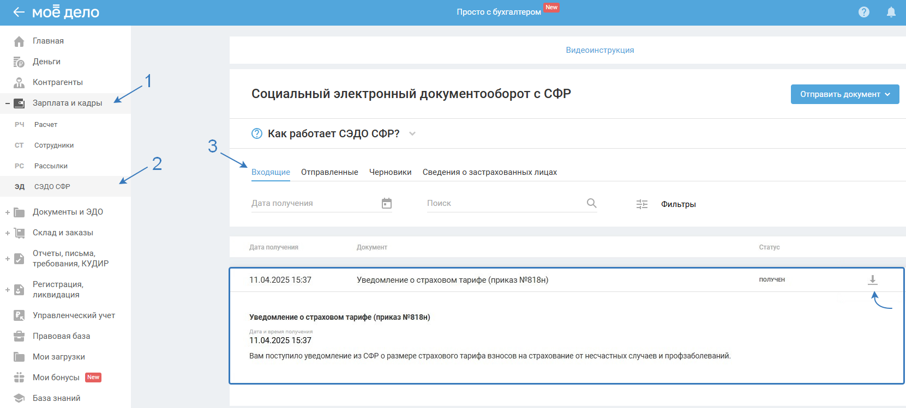Open Деньги in the sidebar
This screenshot has width=906, height=408.
pyautogui.click(x=46, y=62)
